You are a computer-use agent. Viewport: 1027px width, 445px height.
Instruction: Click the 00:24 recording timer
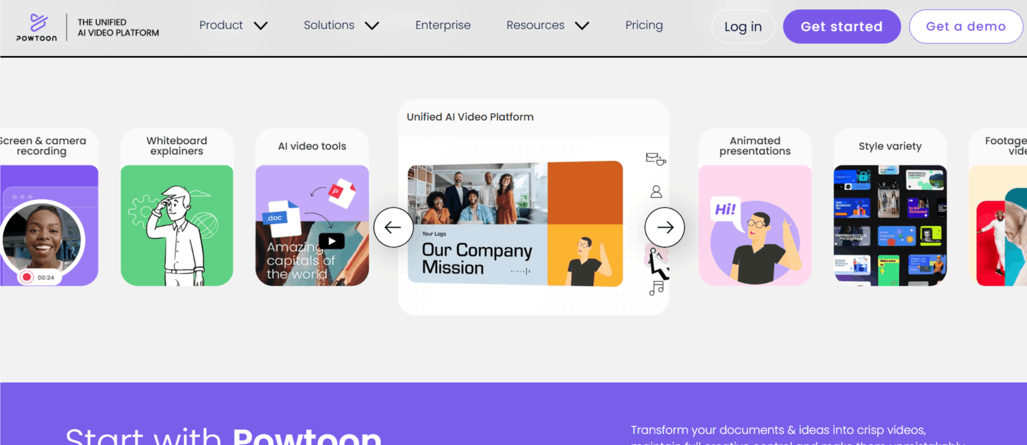pos(45,278)
